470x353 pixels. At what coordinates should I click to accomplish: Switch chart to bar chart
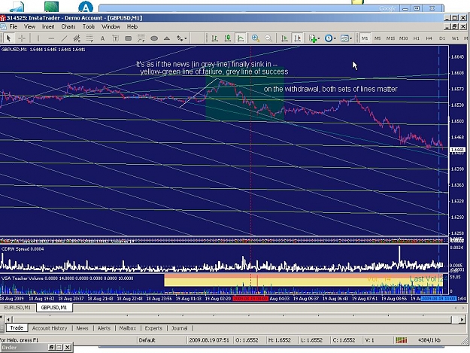coord(214,38)
